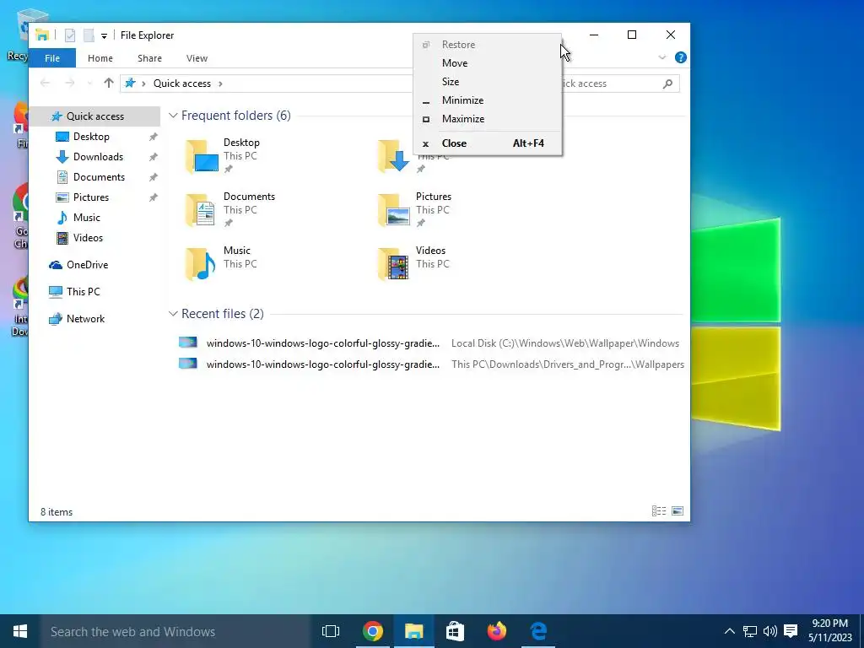
Task: Click File Explorer taskbar button
Action: click(413, 631)
